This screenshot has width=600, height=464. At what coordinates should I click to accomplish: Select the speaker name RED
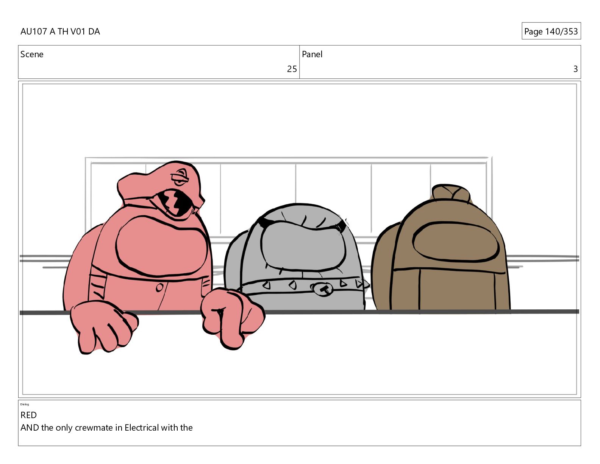pos(29,415)
